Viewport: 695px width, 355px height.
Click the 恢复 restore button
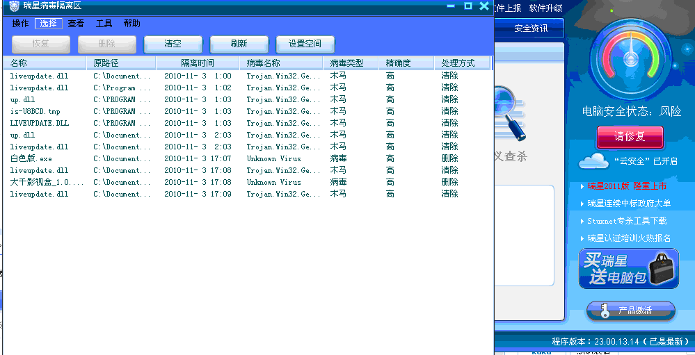(x=41, y=44)
